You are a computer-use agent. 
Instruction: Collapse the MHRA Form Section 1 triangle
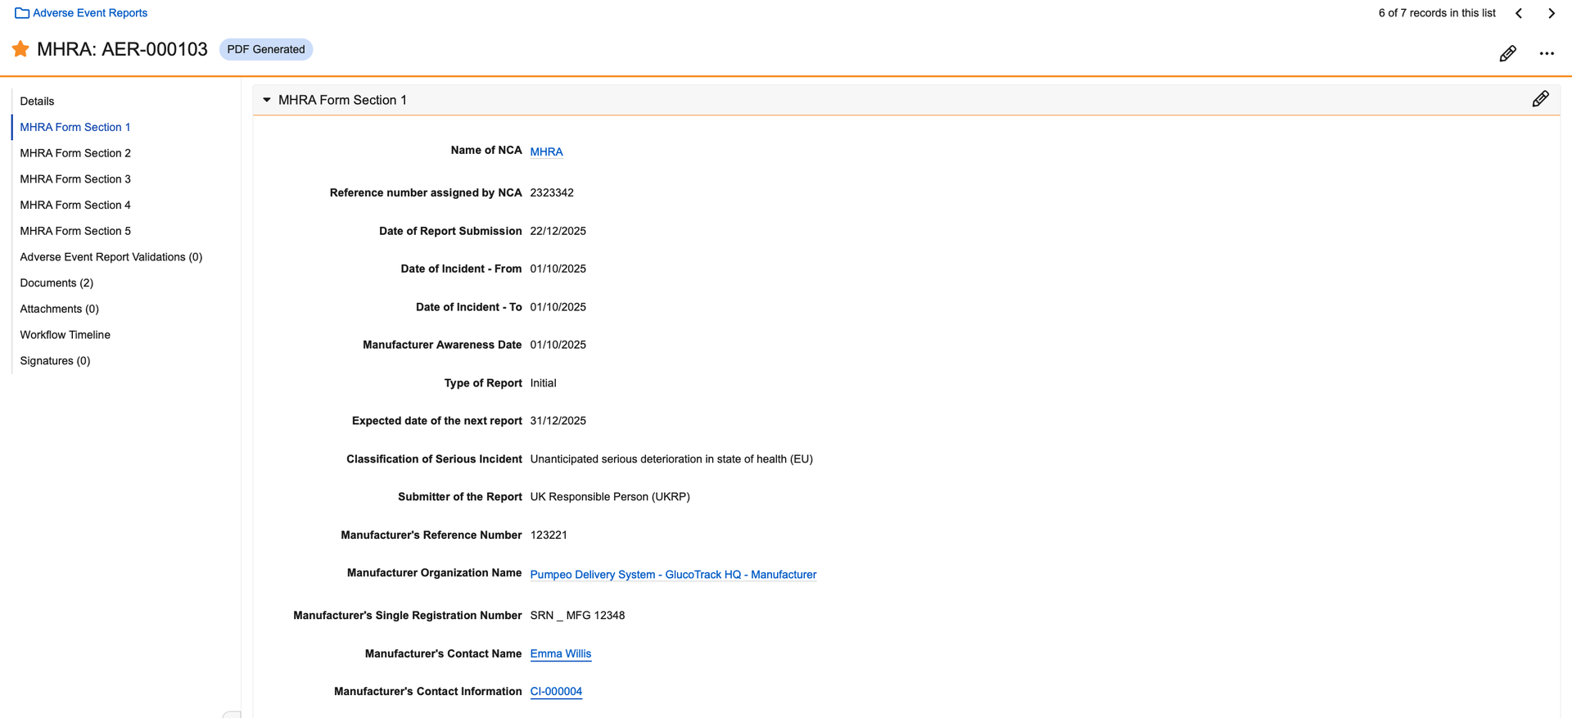pyautogui.click(x=267, y=100)
